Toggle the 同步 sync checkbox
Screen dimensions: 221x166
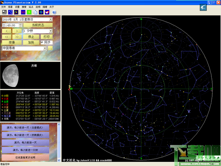click(42, 42)
